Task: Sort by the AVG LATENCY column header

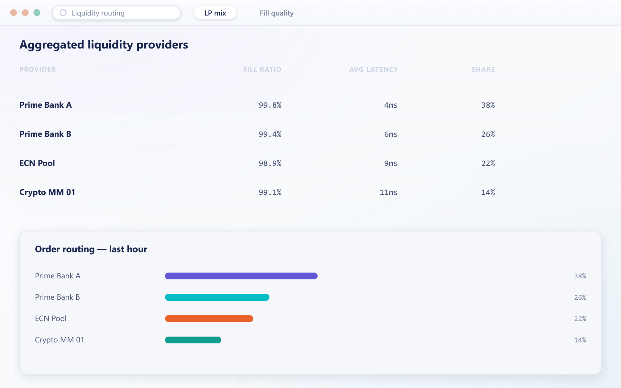Action: 374,70
